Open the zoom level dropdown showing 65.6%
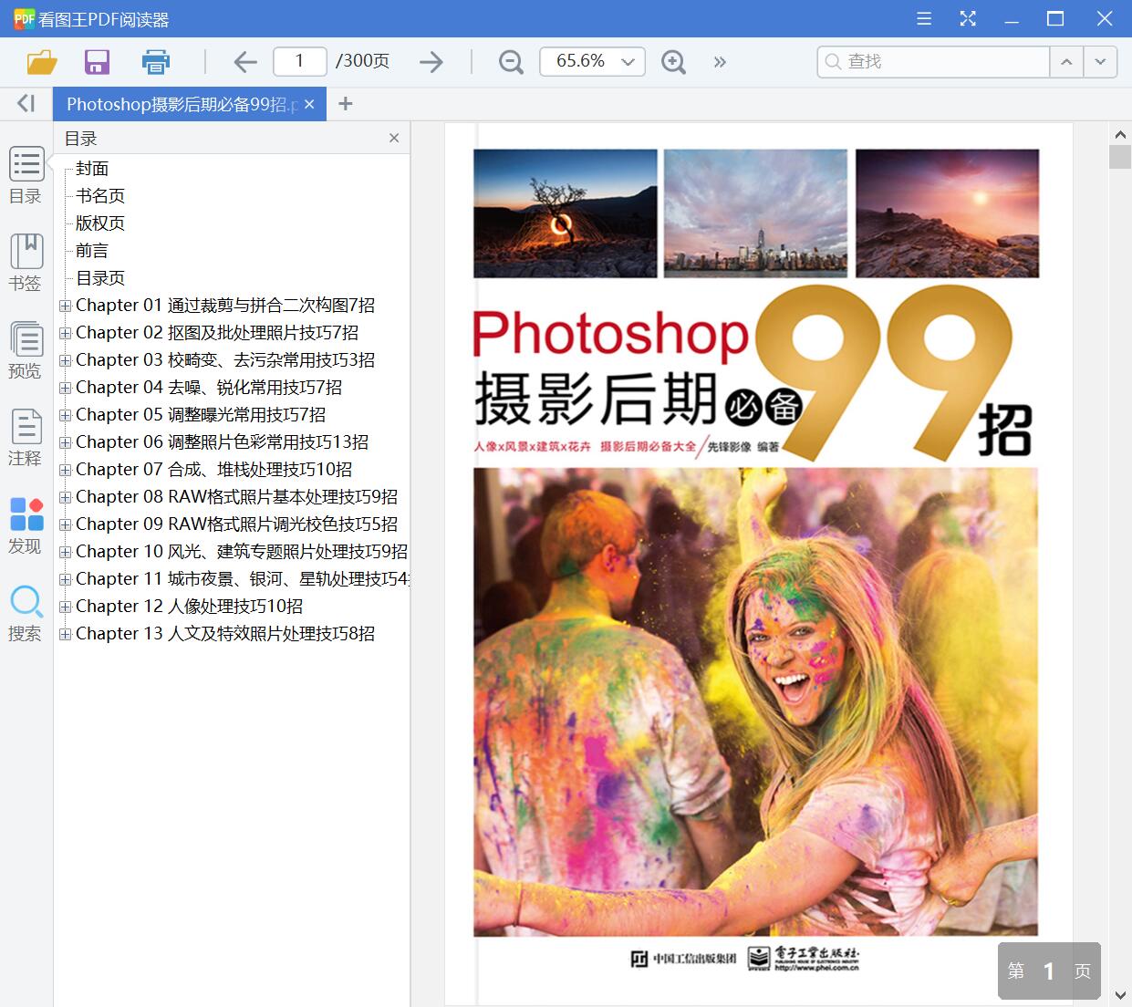The width and height of the screenshot is (1132, 1007). [592, 61]
